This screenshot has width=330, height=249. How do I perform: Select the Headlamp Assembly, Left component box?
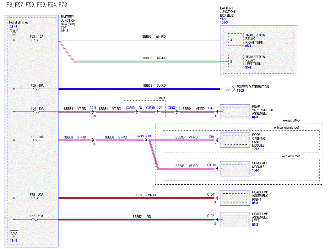pyautogui.click(x=235, y=219)
